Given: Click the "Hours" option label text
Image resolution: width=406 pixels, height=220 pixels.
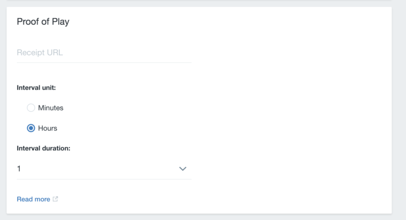Looking at the screenshot, I should click(x=48, y=128).
